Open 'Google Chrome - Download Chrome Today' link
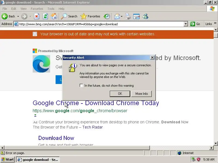 (x=96, y=103)
